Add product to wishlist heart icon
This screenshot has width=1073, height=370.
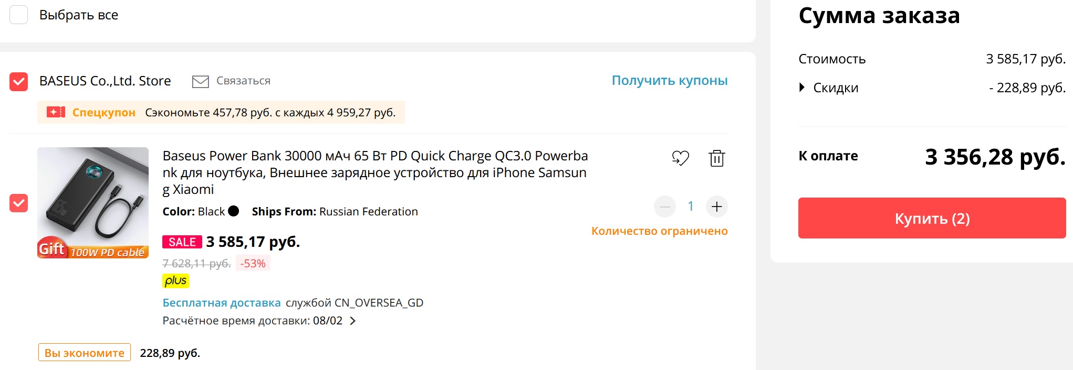coord(680,158)
